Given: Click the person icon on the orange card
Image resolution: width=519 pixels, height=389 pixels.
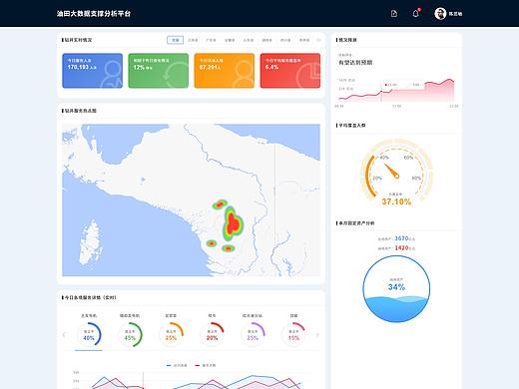Looking at the screenshot, I should point(244,75).
